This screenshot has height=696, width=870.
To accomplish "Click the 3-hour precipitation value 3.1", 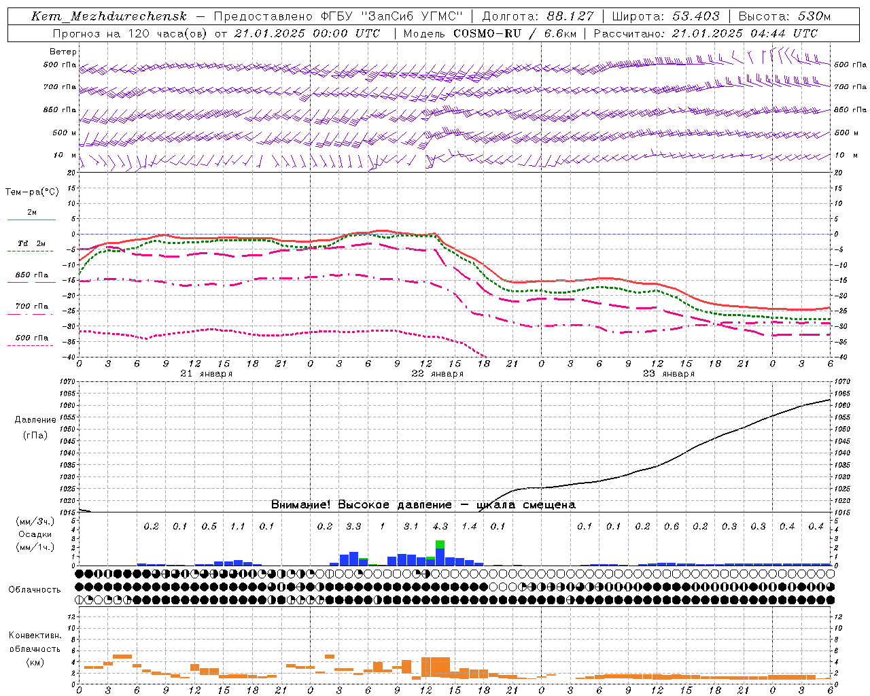I will pyautogui.click(x=411, y=526).
